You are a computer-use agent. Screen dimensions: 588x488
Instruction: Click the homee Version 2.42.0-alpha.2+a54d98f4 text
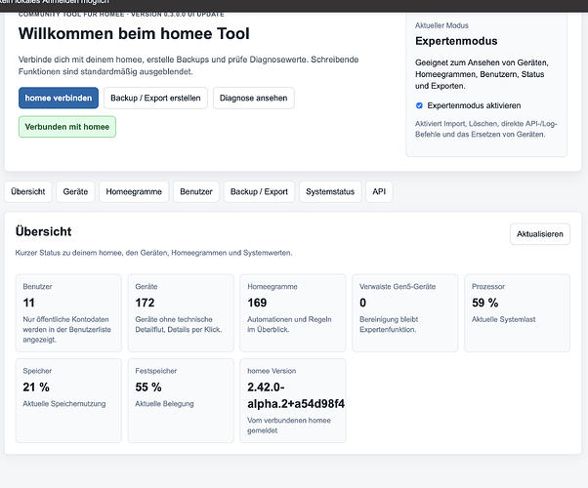tap(296, 395)
